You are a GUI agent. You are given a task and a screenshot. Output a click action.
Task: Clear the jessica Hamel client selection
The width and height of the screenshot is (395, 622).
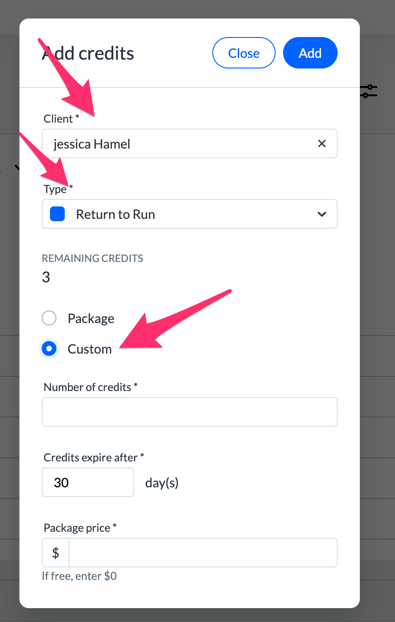coord(322,143)
